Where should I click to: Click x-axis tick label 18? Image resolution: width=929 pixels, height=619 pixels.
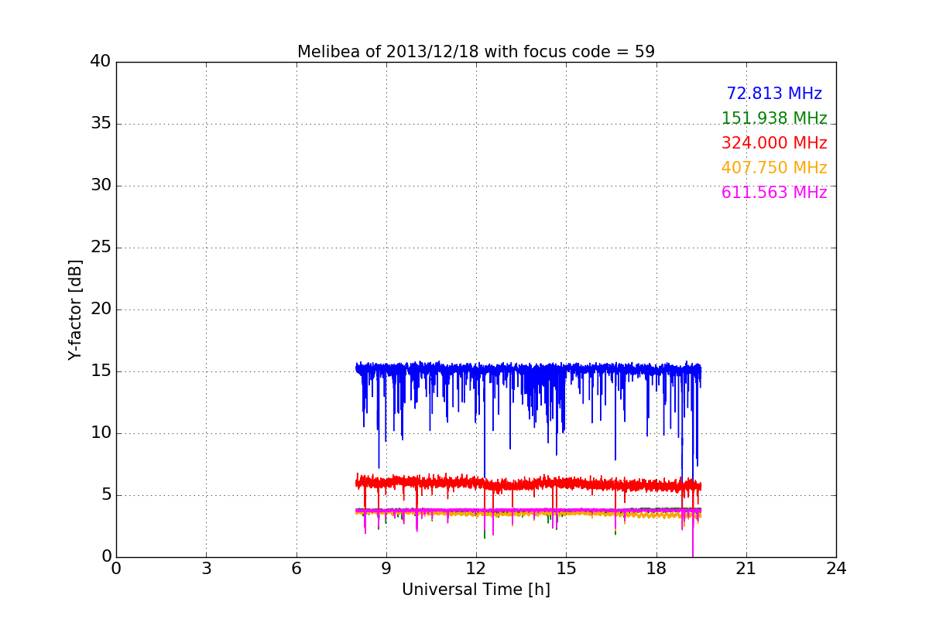click(x=656, y=569)
